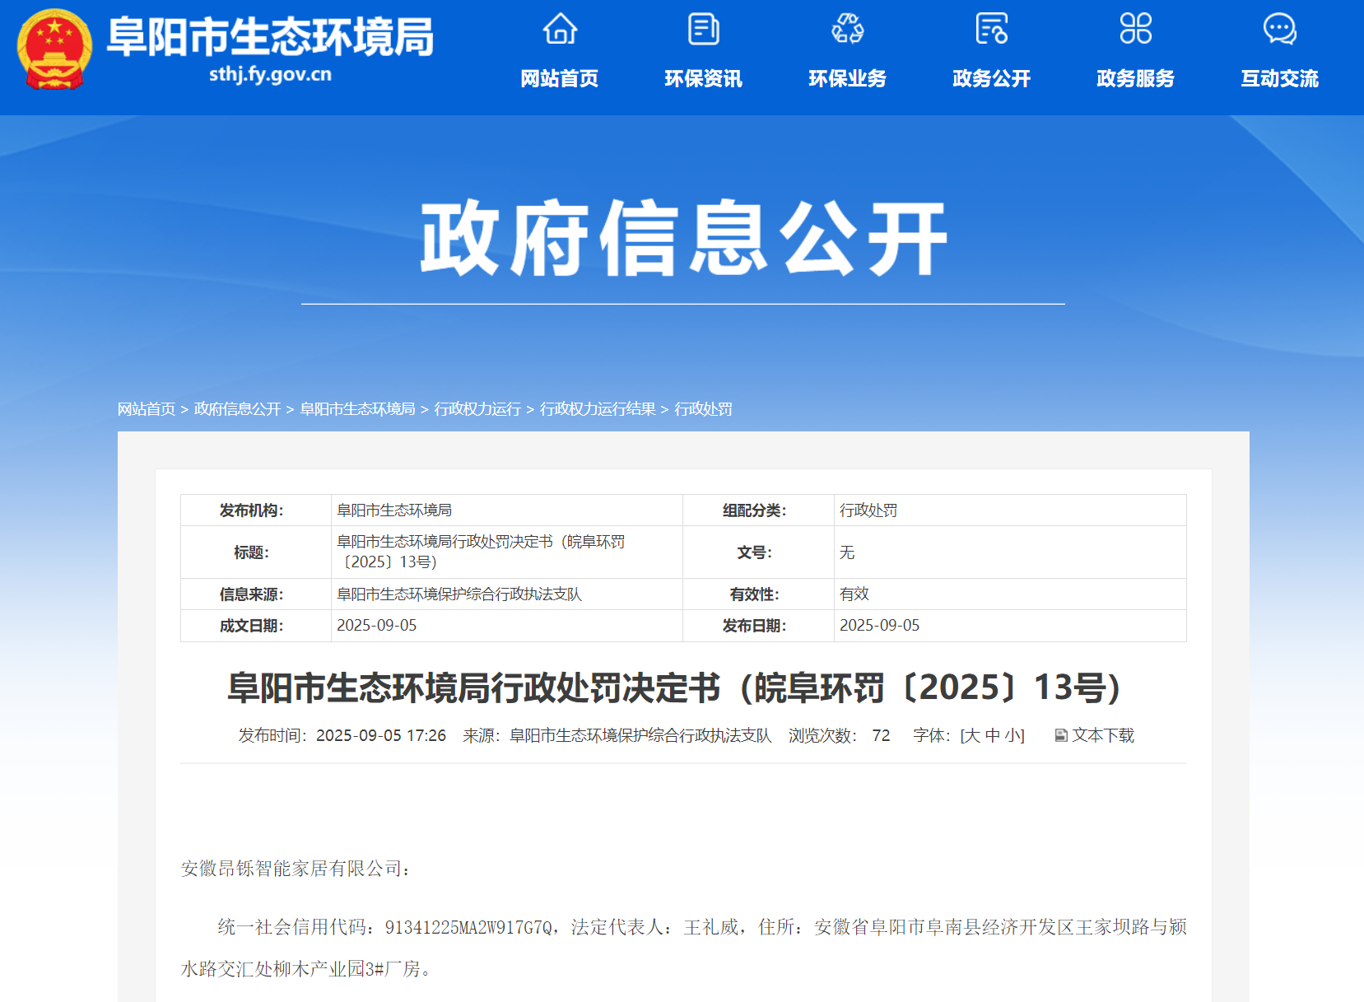Click the 行政处罚 value in the table
Image resolution: width=1364 pixels, height=1002 pixels.
click(868, 510)
